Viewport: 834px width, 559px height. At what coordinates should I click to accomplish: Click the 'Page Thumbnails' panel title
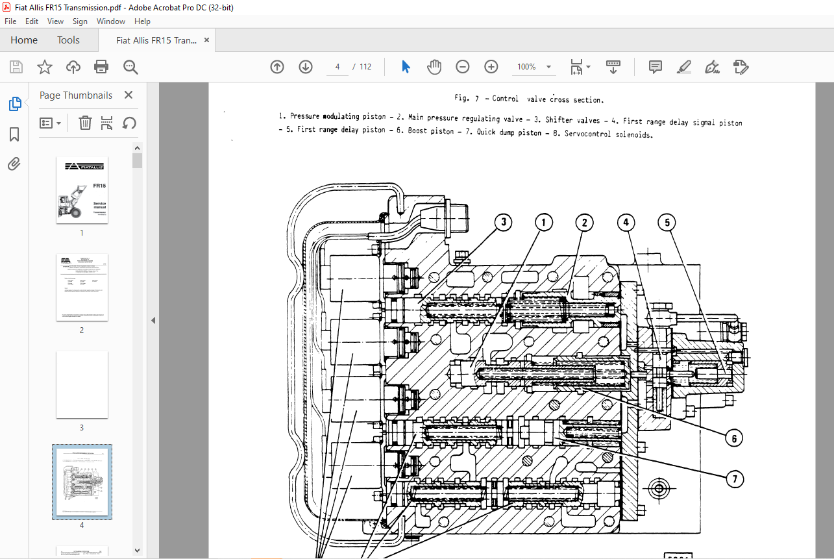(76, 95)
